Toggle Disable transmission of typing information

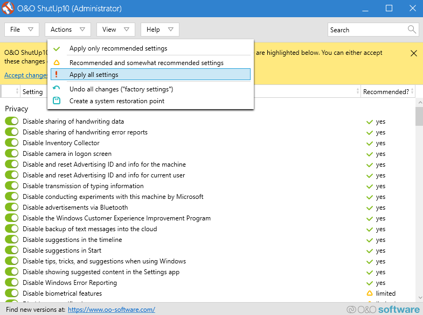[12, 185]
